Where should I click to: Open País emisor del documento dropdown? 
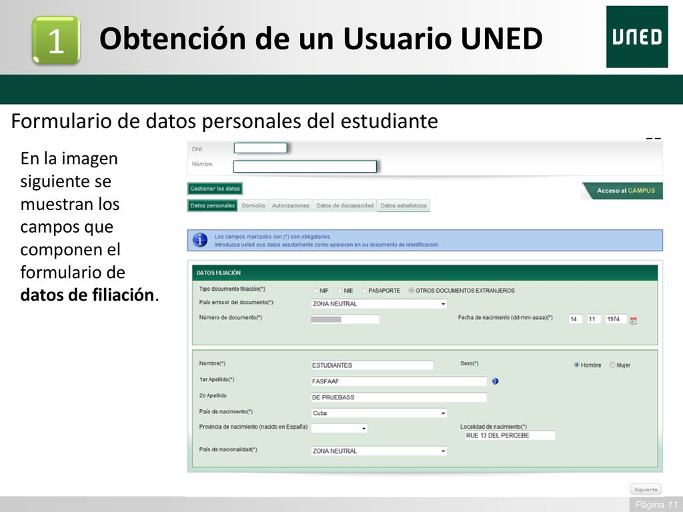[x=379, y=304]
